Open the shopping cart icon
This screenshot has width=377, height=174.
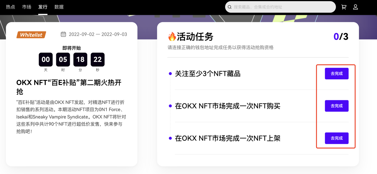pos(344,7)
